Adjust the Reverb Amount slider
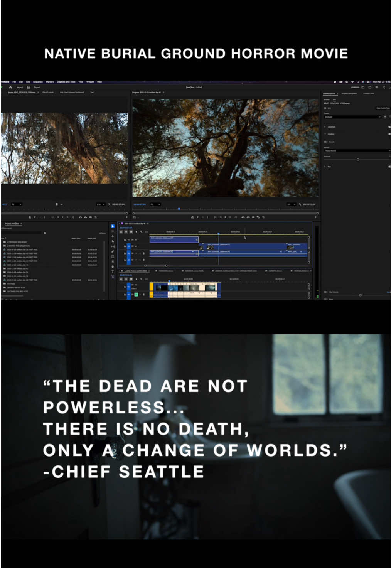Viewport: 391px width, 568px height. [x=358, y=159]
